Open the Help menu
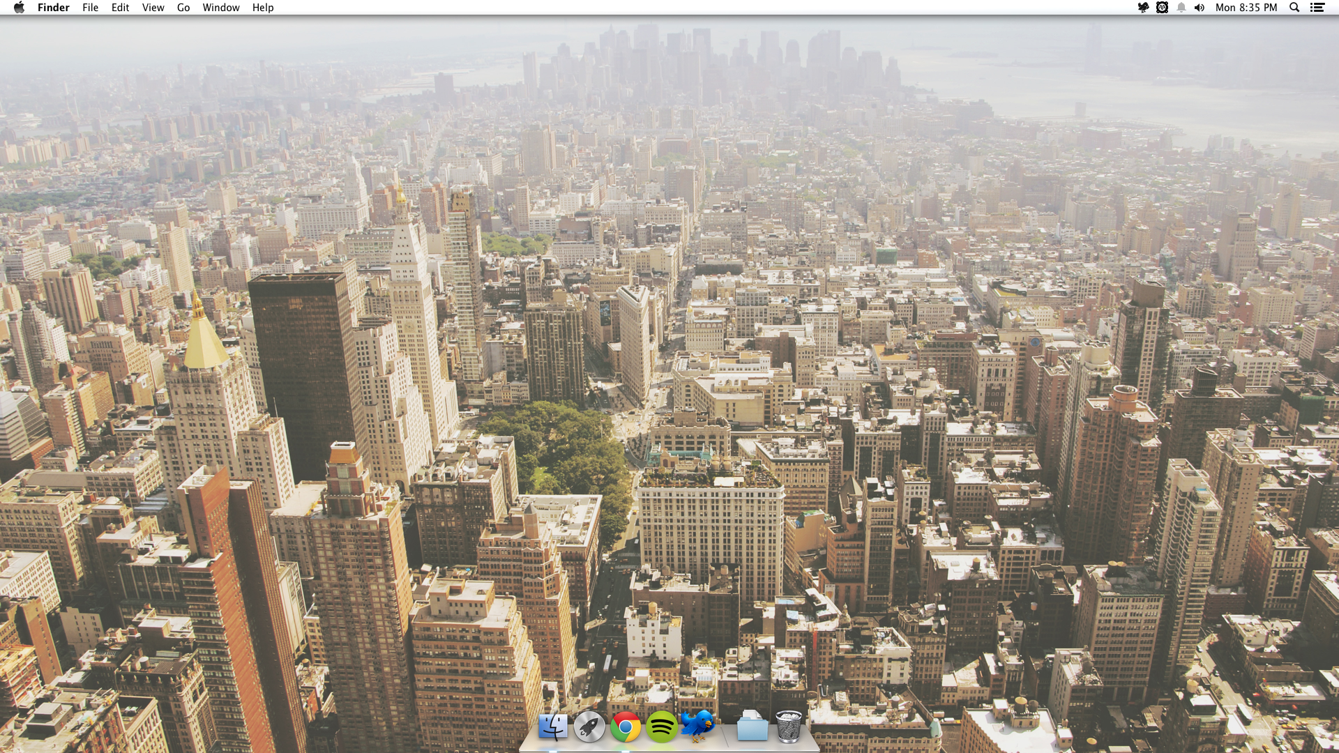The image size is (1339, 753). click(263, 8)
